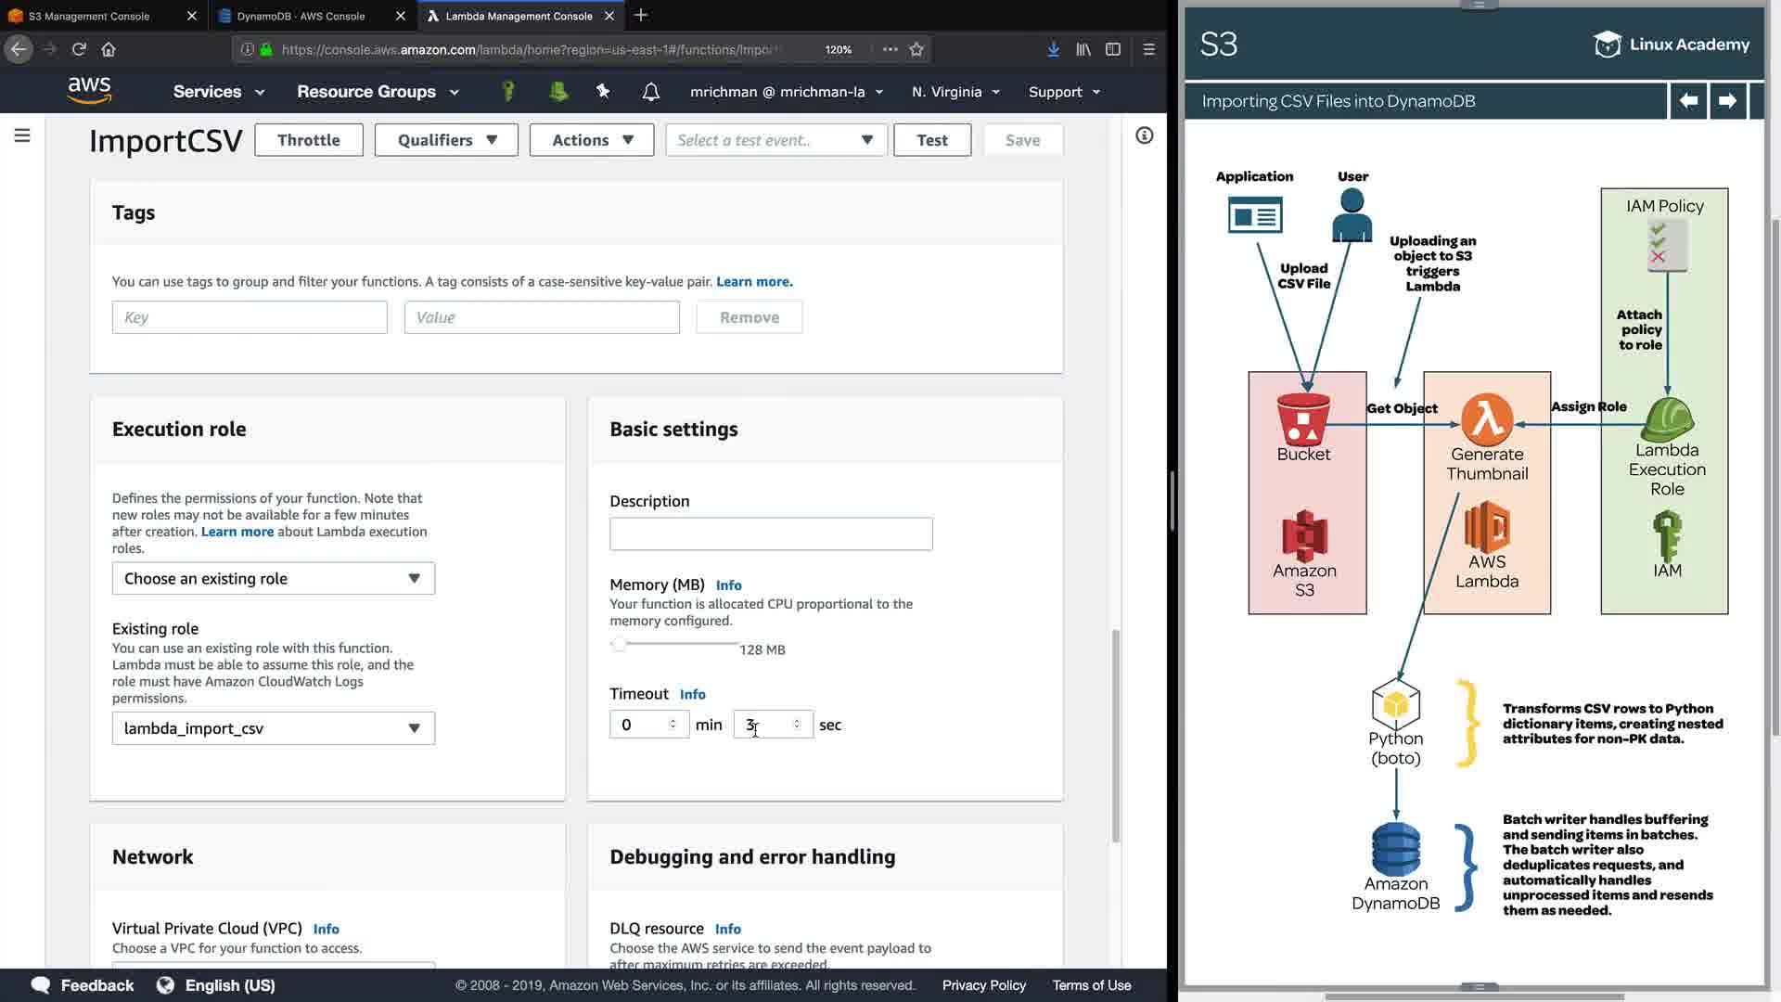Switch to the DynamoDB AWS Console tab

pyautogui.click(x=301, y=16)
